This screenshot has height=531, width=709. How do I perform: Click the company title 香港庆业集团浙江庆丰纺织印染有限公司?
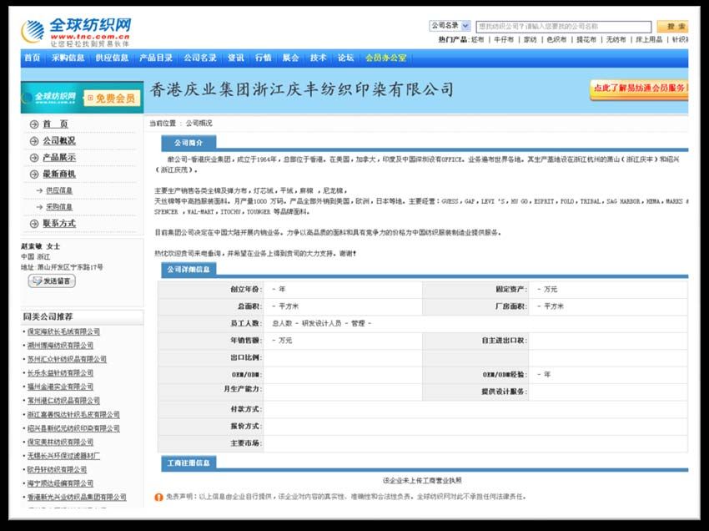(x=302, y=89)
